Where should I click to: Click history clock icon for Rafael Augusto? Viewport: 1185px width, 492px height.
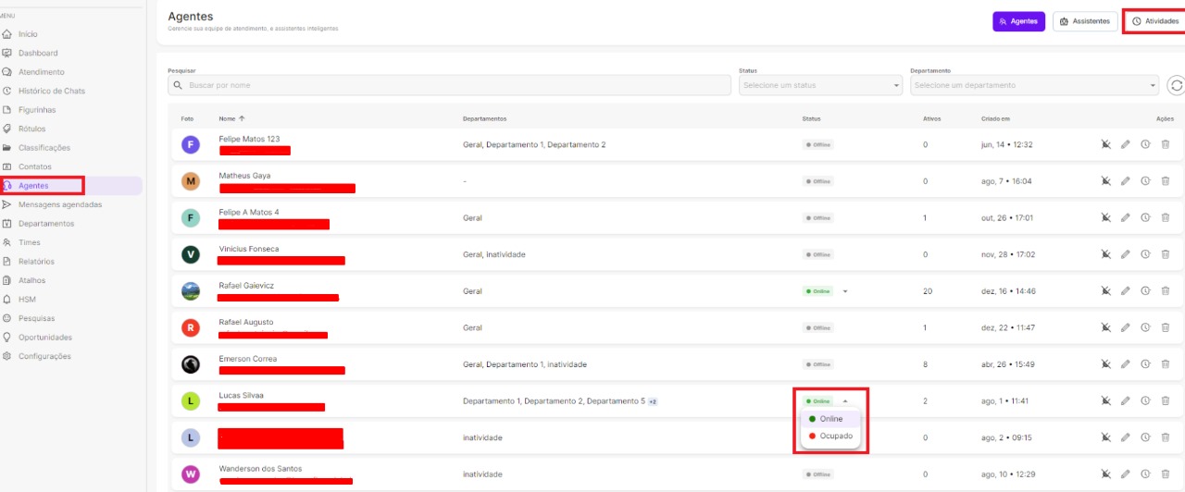point(1145,327)
